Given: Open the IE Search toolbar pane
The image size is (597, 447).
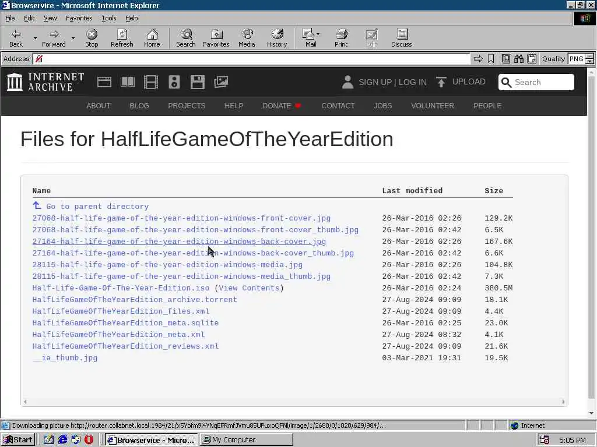Looking at the screenshot, I should 186,38.
